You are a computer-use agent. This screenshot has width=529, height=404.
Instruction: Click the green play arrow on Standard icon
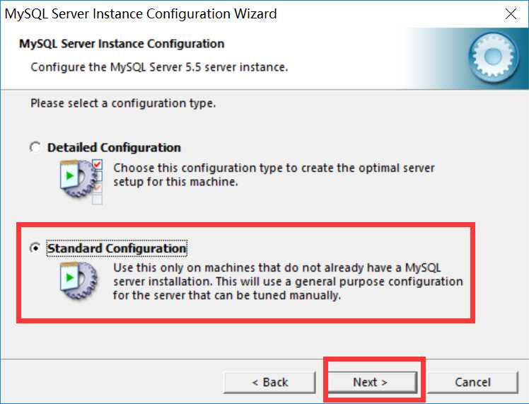[x=70, y=277]
